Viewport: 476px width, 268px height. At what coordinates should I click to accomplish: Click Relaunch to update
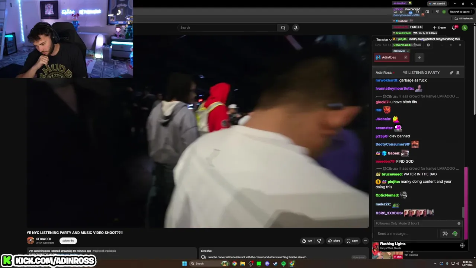[460, 12]
